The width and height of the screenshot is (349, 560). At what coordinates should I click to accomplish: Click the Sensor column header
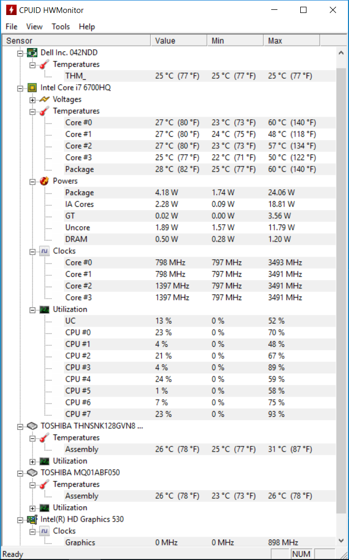(76, 41)
